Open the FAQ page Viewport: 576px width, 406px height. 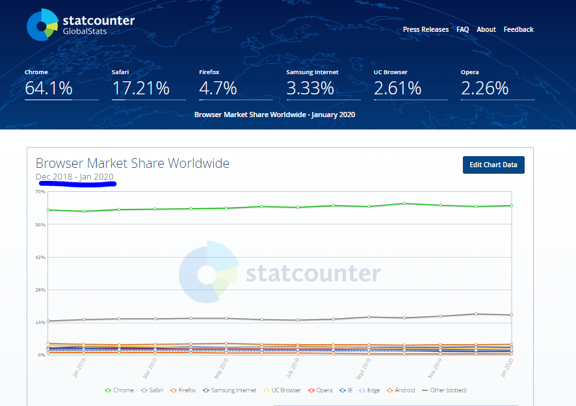click(462, 29)
